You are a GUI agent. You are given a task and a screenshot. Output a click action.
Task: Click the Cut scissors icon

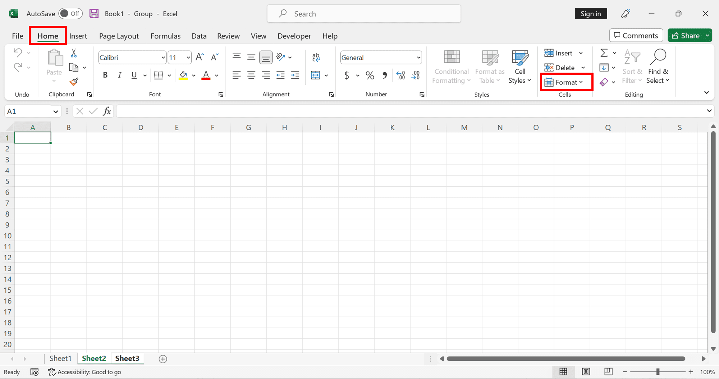[x=74, y=53]
